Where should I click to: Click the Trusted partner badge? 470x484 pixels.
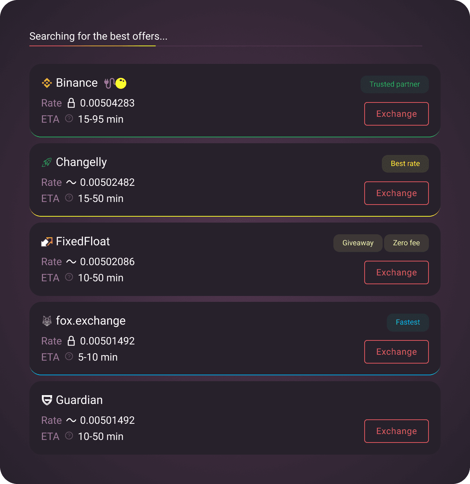click(395, 84)
